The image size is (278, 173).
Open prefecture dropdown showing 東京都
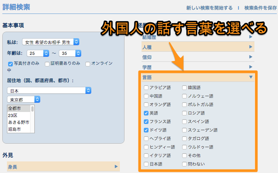[24, 99]
